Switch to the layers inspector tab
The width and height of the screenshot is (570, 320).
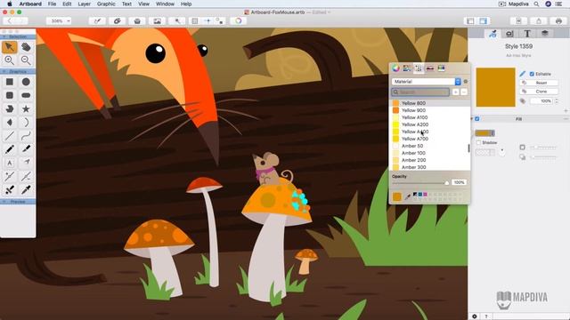click(x=544, y=34)
